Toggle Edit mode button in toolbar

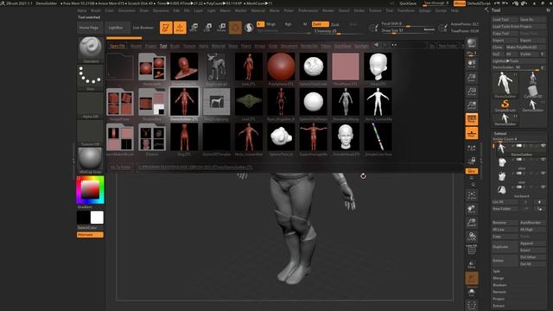tap(166, 28)
